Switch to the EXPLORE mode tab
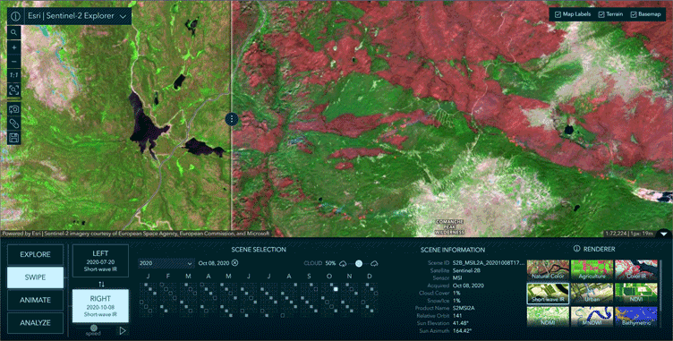Screen dimensions: 673x341 [x=35, y=255]
